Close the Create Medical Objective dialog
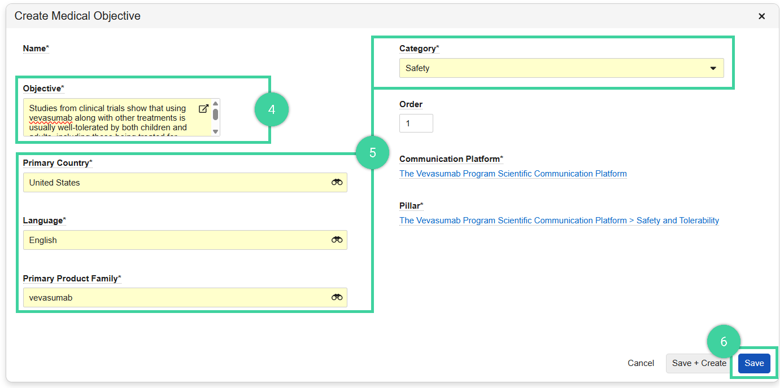Image resolution: width=784 pixels, height=388 pixels. tap(762, 16)
